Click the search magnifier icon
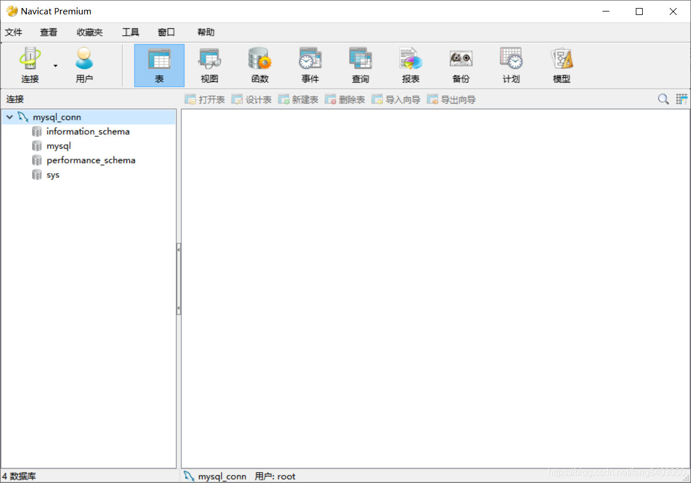The image size is (691, 483). (663, 99)
